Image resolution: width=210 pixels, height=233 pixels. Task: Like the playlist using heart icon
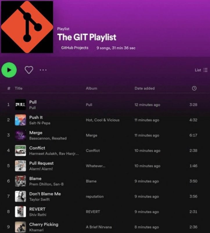pos(29,70)
